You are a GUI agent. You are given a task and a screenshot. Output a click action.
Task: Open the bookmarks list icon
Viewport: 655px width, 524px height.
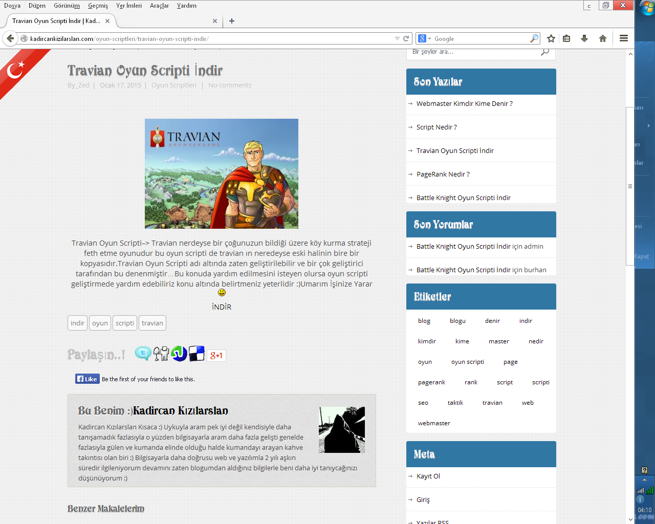pos(566,38)
